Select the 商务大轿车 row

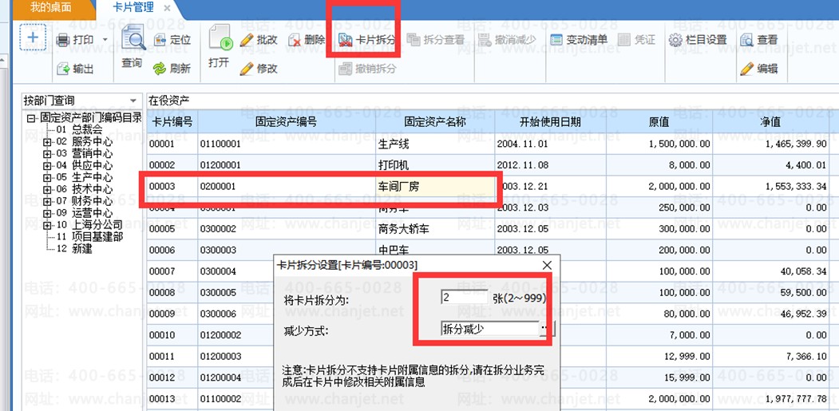pos(488,229)
